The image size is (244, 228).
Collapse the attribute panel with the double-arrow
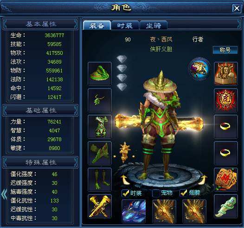click(4, 194)
